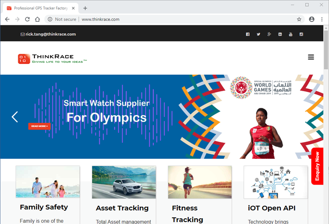Click the scrollbar up arrow
The image size is (329, 224).
coord(326,28)
